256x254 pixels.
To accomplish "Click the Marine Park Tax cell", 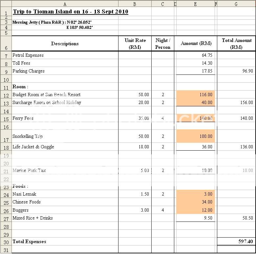I will pos(65,170).
